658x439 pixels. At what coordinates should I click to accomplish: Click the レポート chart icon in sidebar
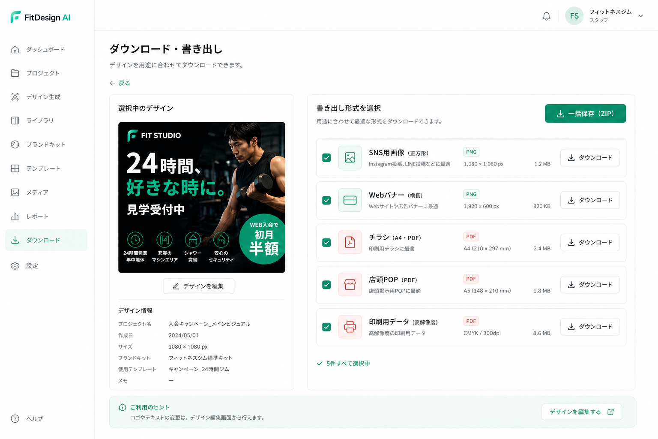[15, 216]
